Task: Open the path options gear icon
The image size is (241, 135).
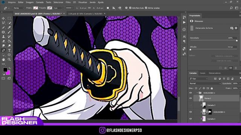Action: 126,8
